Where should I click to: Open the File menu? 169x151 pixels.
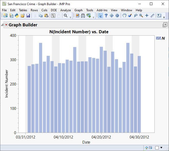[4, 10]
